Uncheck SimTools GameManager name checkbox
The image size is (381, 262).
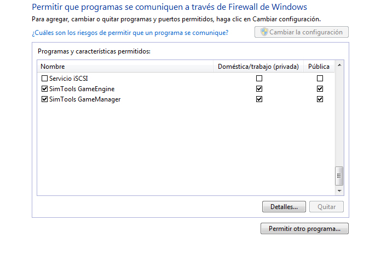click(44, 99)
